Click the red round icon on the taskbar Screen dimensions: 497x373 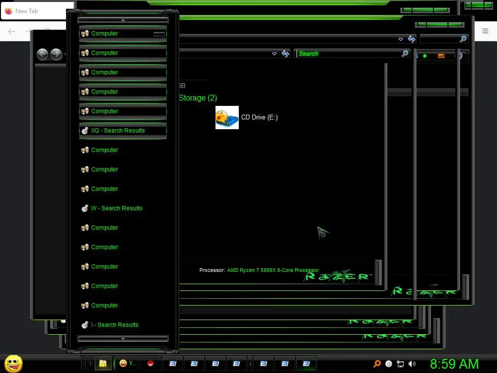(150, 363)
